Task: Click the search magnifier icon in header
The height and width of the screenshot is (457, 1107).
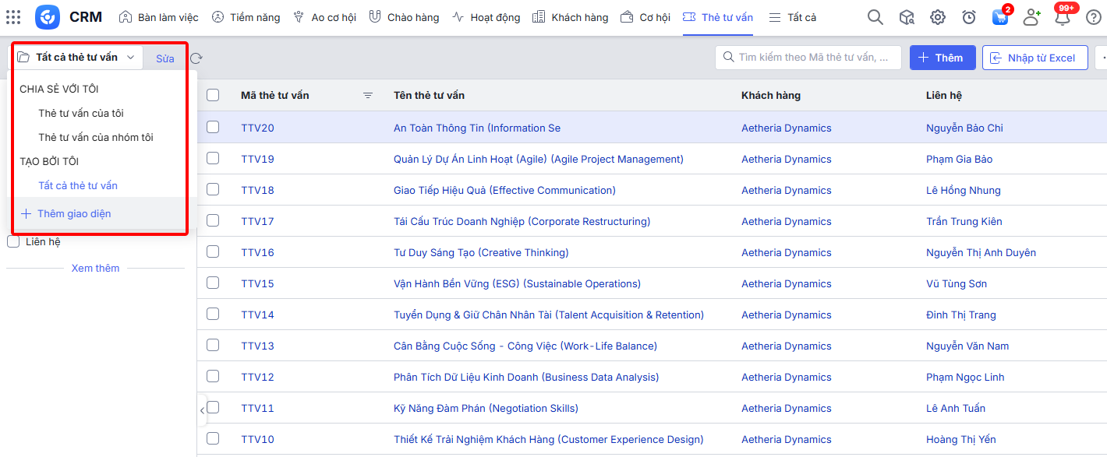Action: tap(875, 17)
